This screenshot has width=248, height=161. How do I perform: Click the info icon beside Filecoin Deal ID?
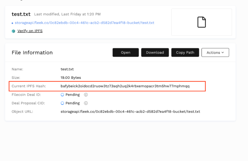86,95
